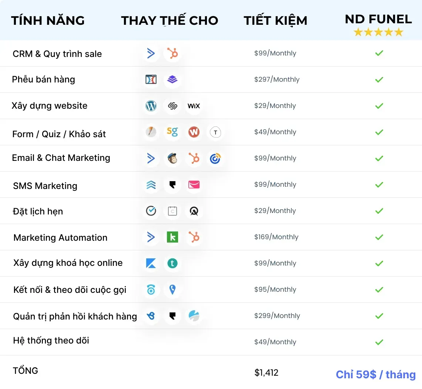Click the checkmark for Hệ thống theo dõi
The image size is (422, 389).
[x=379, y=342]
